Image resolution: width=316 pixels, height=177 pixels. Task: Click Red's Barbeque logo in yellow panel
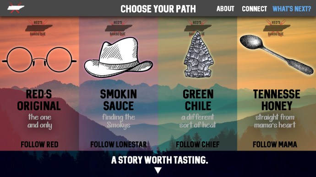point(277,28)
